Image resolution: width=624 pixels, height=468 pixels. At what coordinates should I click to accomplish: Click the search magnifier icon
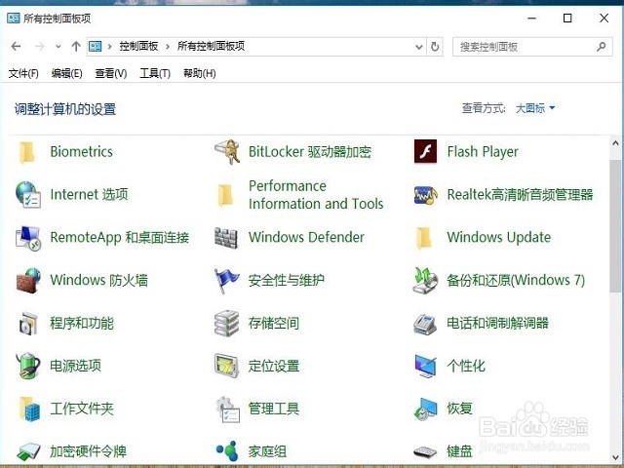point(601,47)
